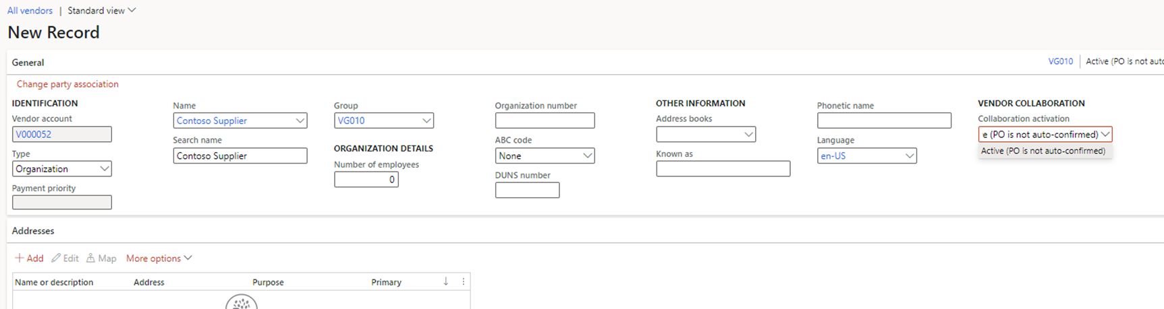Open the Type dropdown showing Organization
1164x309 pixels.
105,169
